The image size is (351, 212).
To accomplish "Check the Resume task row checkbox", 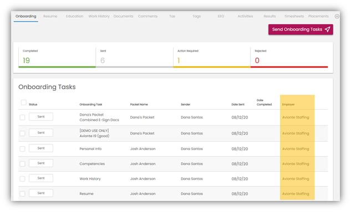I will coord(22,194).
